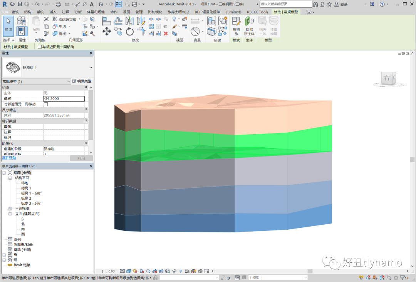Expand the 族 node in project browser
The width and height of the screenshot is (416, 282).
pyautogui.click(x=4, y=255)
